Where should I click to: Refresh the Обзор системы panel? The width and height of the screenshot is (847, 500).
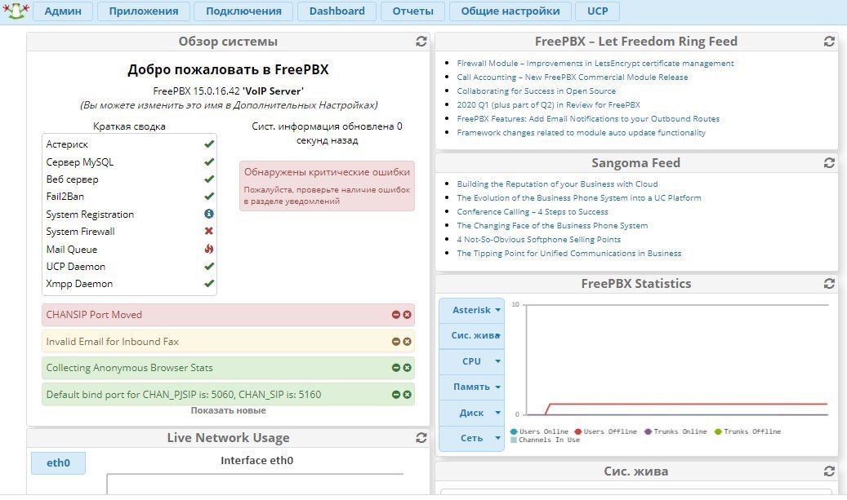click(x=421, y=42)
